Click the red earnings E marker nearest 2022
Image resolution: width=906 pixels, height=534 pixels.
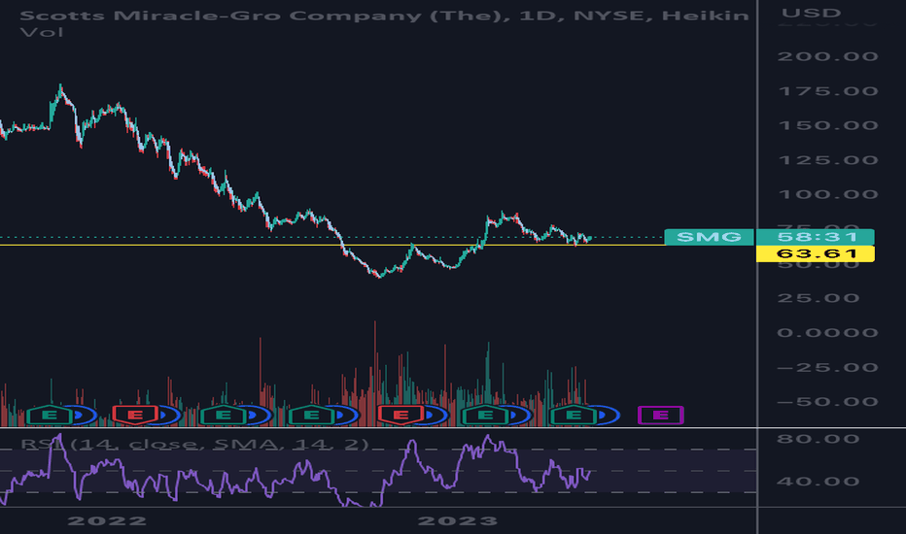(135, 416)
